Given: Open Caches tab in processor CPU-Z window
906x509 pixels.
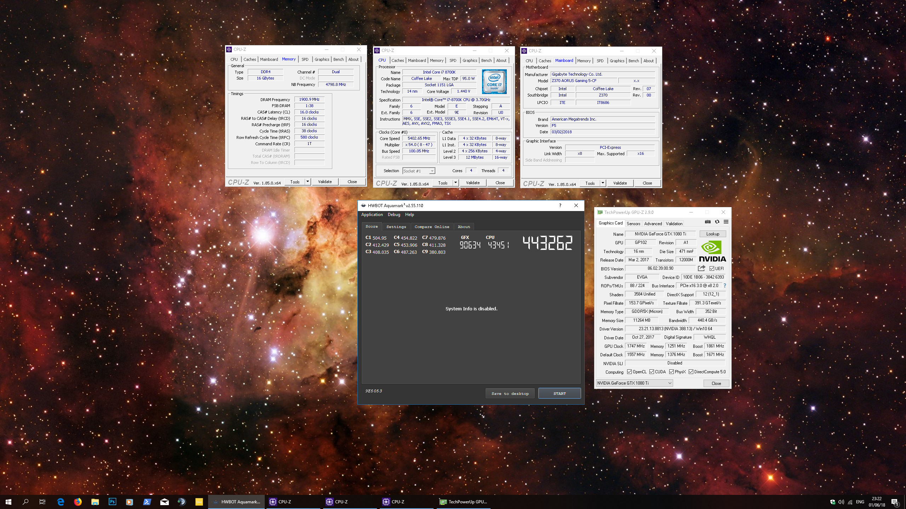Looking at the screenshot, I should click(397, 60).
